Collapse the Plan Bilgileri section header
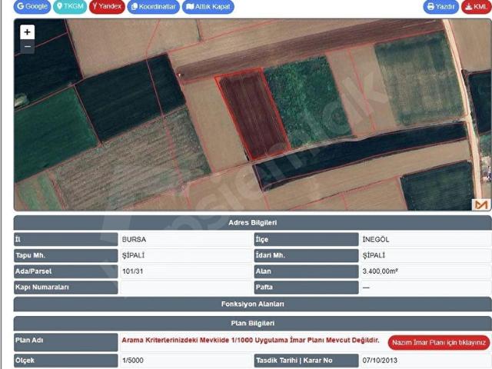Screen dimensions: 492x369 [x=252, y=324]
